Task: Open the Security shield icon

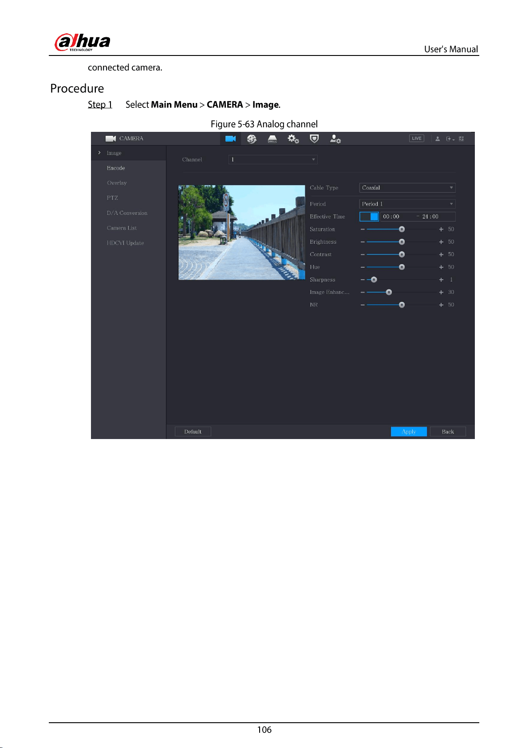Action: (314, 139)
